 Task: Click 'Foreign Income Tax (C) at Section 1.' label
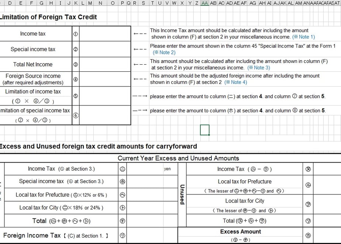pyautogui.click(x=56, y=235)
